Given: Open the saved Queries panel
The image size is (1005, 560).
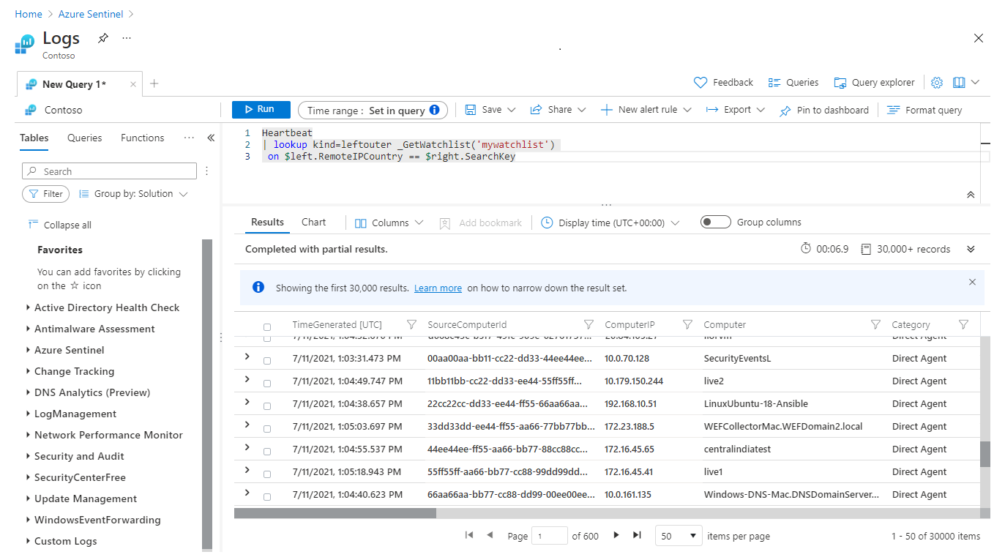Looking at the screenshot, I should point(793,82).
